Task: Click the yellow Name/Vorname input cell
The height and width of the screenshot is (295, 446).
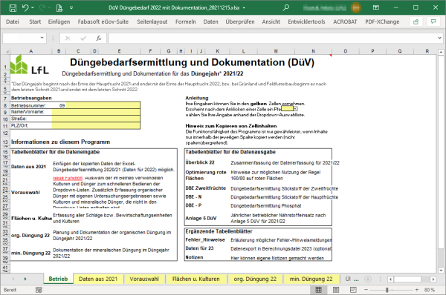Action: [96, 112]
